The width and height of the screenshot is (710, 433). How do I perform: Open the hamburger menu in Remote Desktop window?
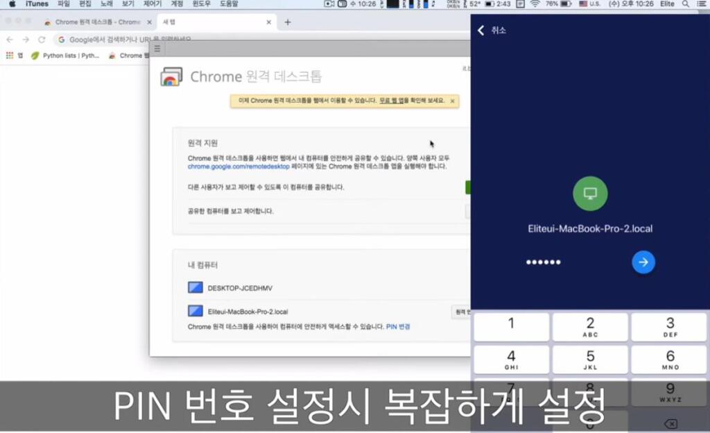157,49
